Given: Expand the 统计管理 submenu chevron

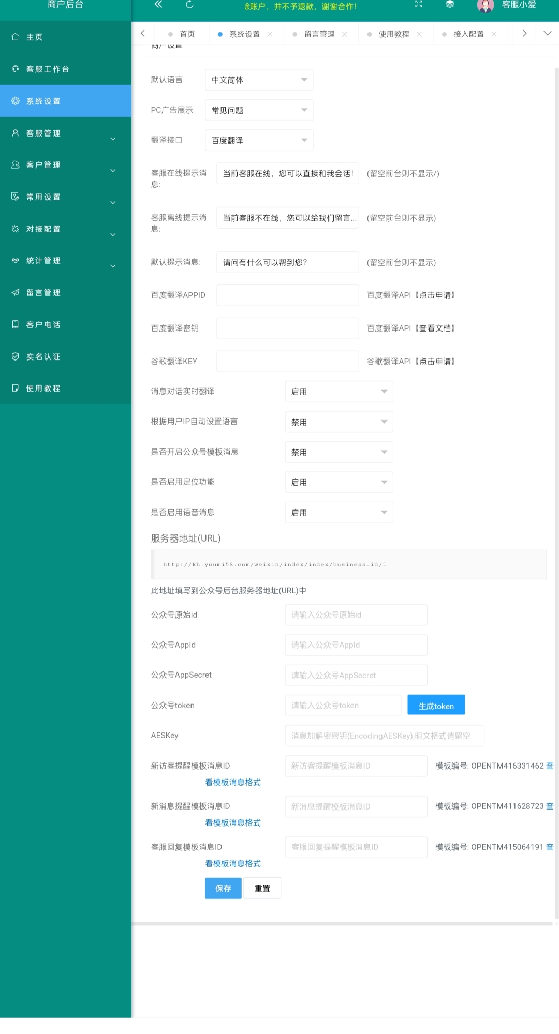Looking at the screenshot, I should click(x=113, y=266).
